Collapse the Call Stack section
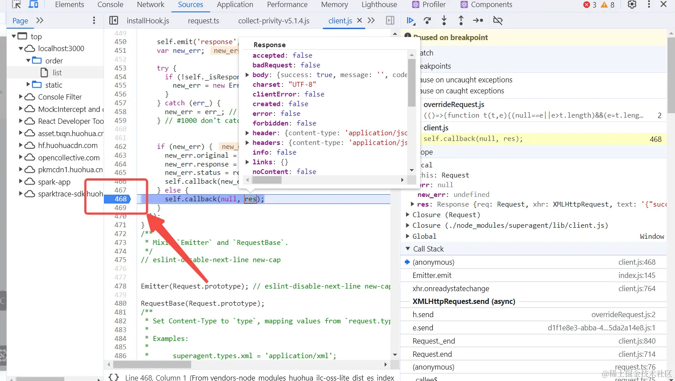The height and width of the screenshot is (381, 675). tap(408, 249)
